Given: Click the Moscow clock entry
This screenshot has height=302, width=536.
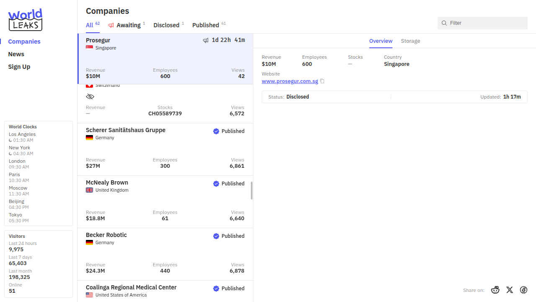Looking at the screenshot, I should tap(19, 191).
